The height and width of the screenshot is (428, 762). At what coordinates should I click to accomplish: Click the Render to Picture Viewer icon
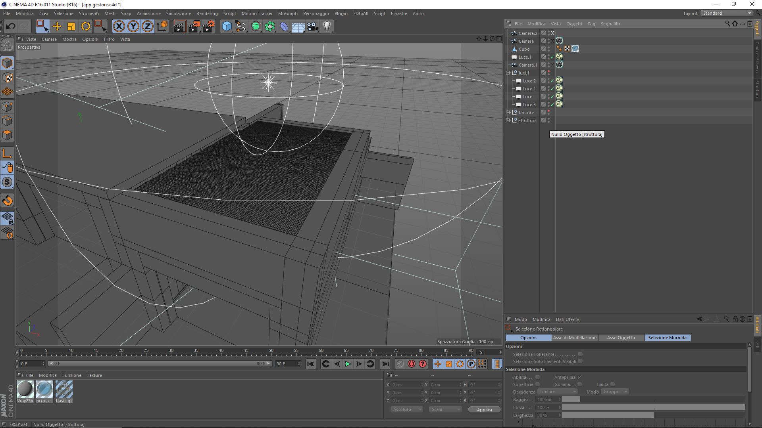click(194, 27)
